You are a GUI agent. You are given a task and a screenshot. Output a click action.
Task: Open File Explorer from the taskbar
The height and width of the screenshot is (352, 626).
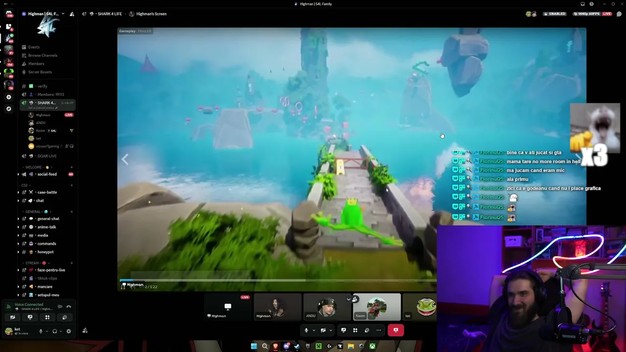coord(351,346)
